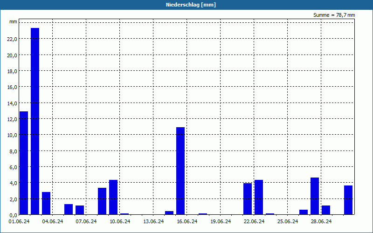The image size is (373, 233).
Task: Click the third bar of about 2.8 mm
Action: coord(46,203)
